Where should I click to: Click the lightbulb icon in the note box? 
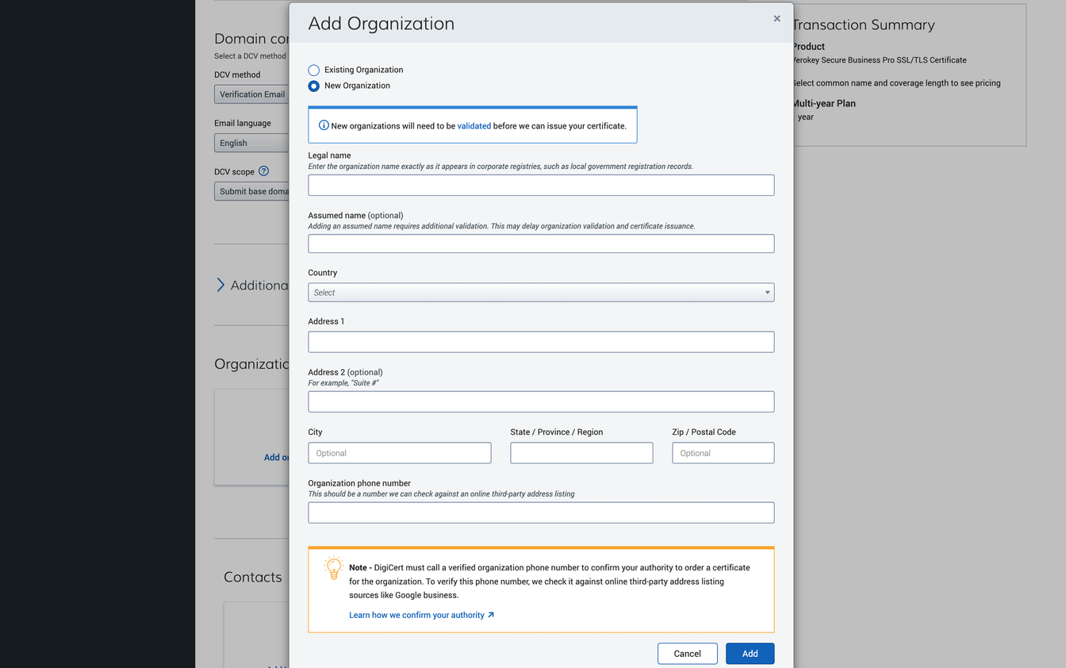(333, 568)
